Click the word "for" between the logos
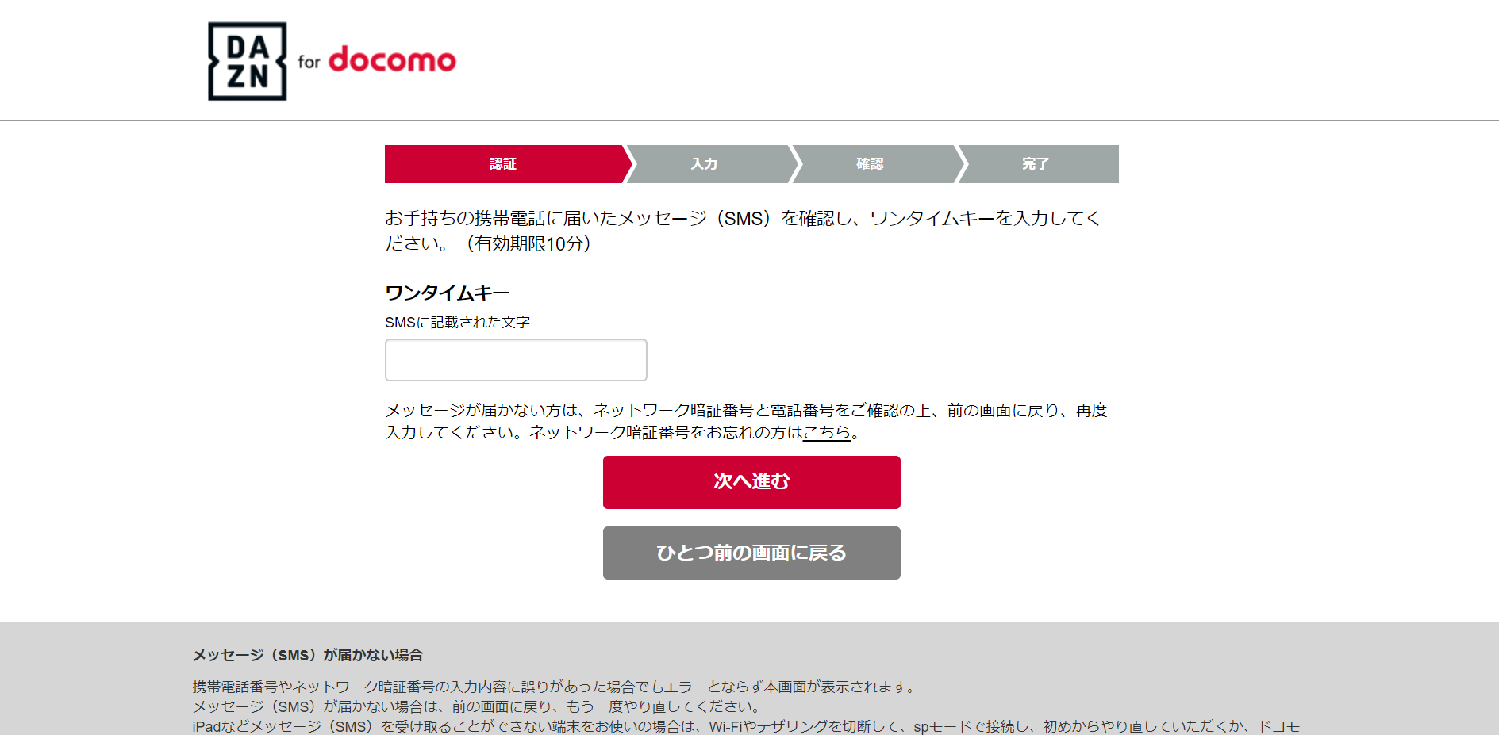This screenshot has width=1499, height=735. [309, 62]
